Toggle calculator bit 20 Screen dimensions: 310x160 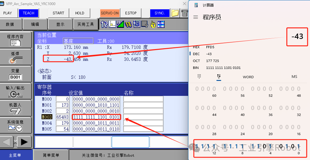click(271, 127)
